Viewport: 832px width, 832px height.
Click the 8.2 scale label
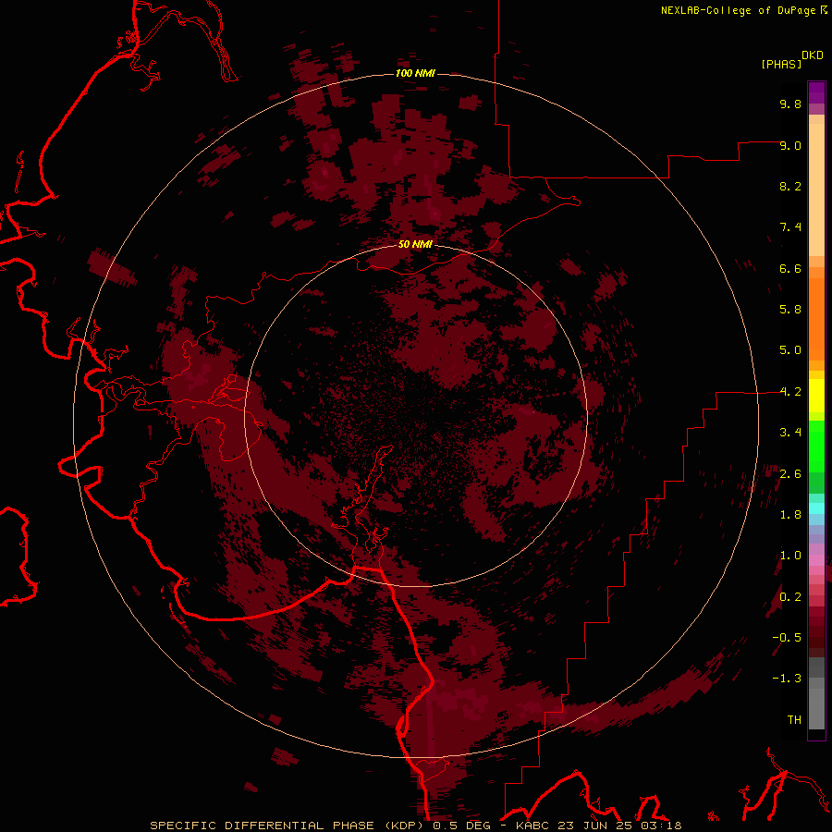(790, 186)
